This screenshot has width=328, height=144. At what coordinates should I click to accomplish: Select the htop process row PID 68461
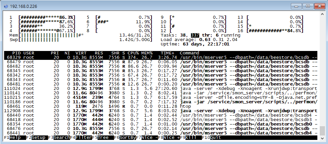pos(161,106)
